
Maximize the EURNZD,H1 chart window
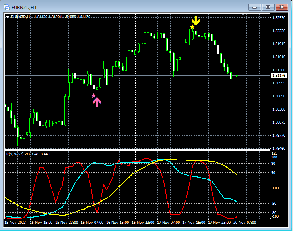pos(268,7)
